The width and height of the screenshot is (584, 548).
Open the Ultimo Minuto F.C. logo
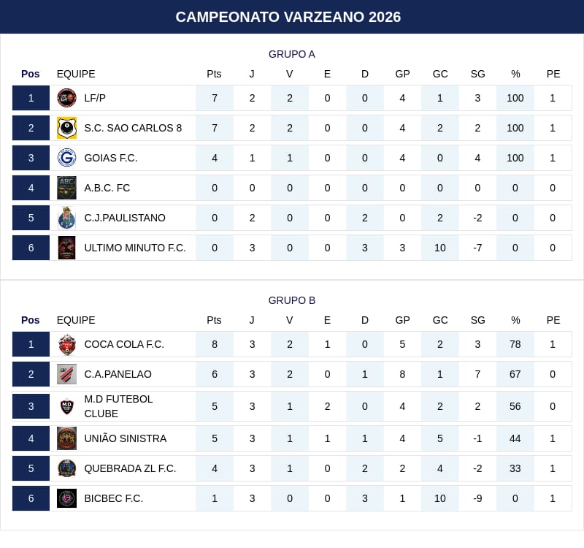click(66, 248)
